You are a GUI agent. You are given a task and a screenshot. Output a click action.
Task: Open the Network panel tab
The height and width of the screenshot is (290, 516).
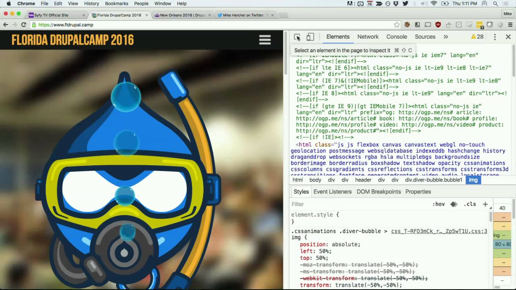click(368, 37)
